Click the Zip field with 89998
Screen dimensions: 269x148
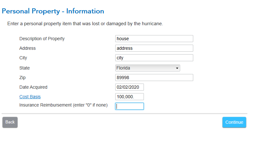click(154, 78)
